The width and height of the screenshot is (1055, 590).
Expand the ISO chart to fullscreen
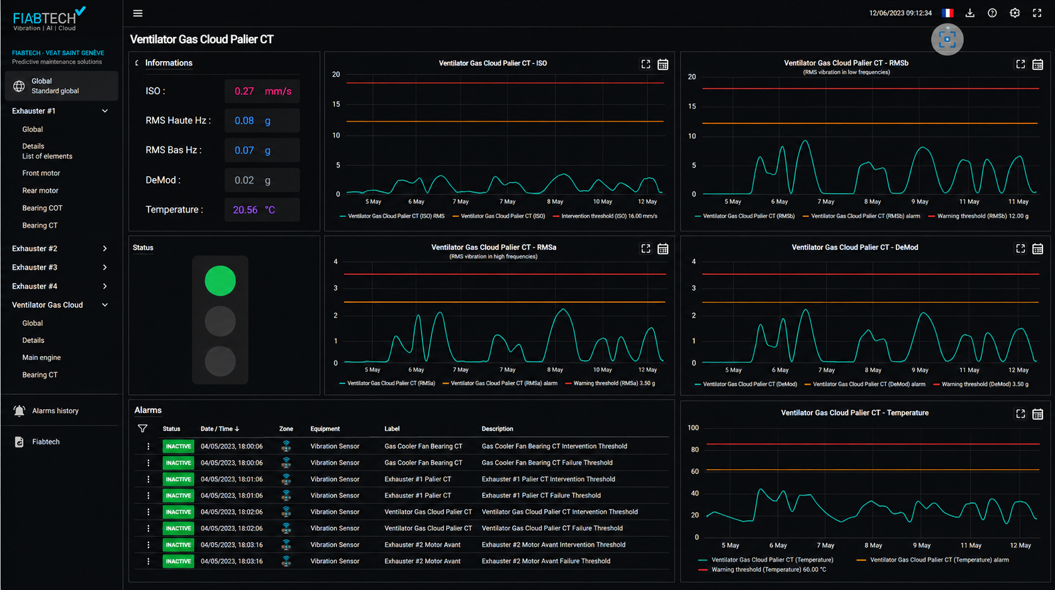coord(645,64)
